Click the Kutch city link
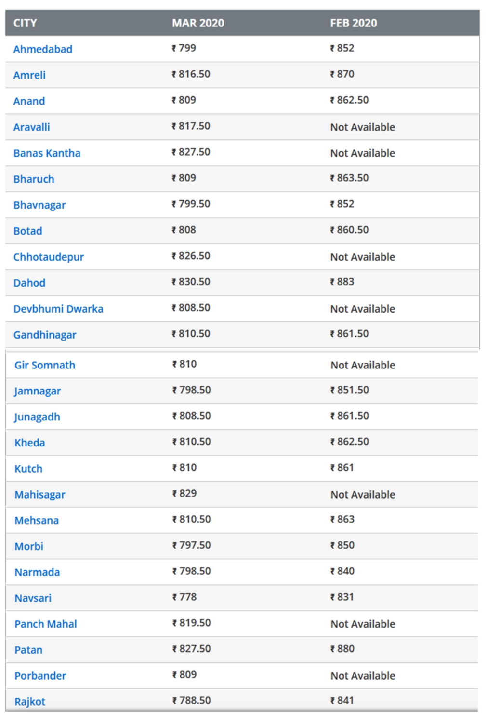 click(28, 469)
